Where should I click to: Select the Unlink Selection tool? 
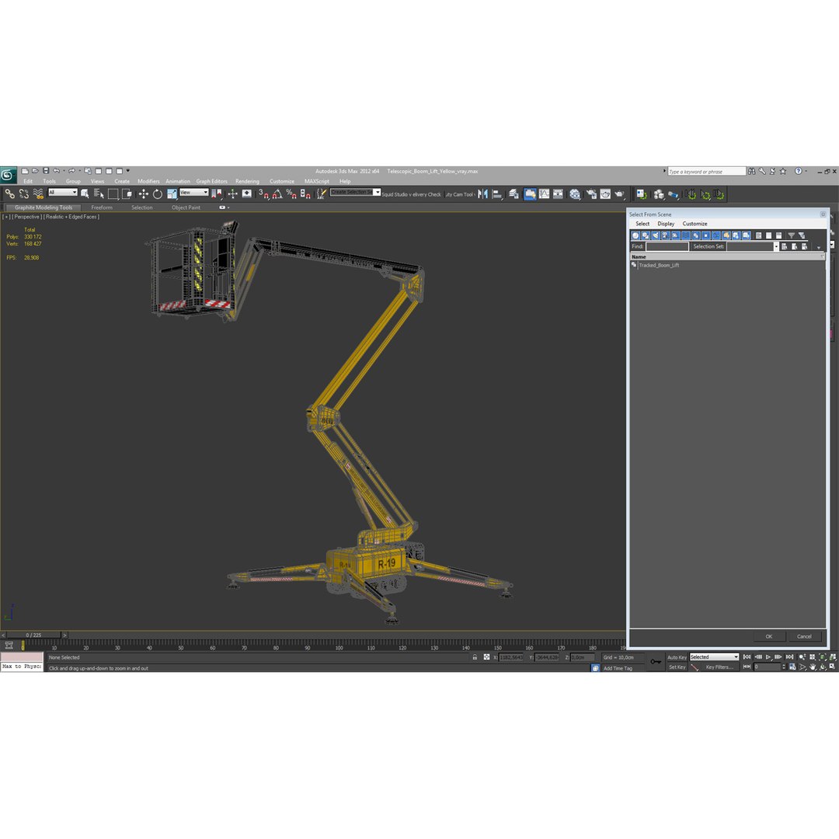(24, 193)
